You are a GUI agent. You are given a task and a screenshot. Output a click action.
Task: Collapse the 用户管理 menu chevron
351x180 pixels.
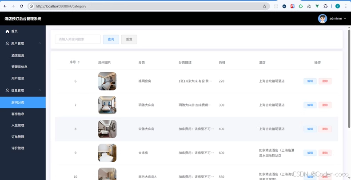40,43
